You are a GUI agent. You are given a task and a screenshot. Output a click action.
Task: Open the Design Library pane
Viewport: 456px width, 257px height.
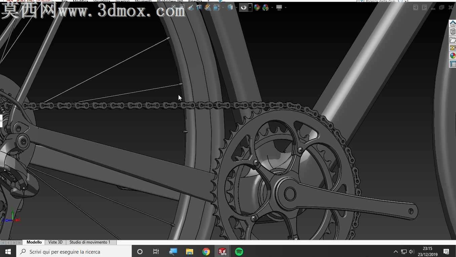(x=453, y=32)
